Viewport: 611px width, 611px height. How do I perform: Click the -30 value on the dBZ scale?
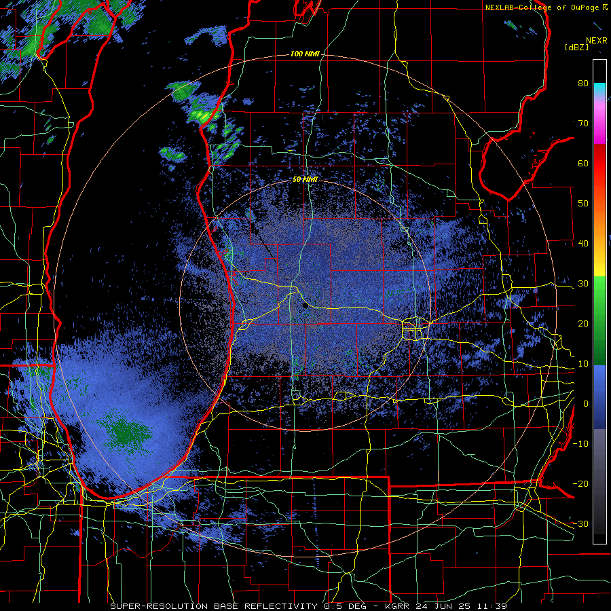(x=580, y=523)
